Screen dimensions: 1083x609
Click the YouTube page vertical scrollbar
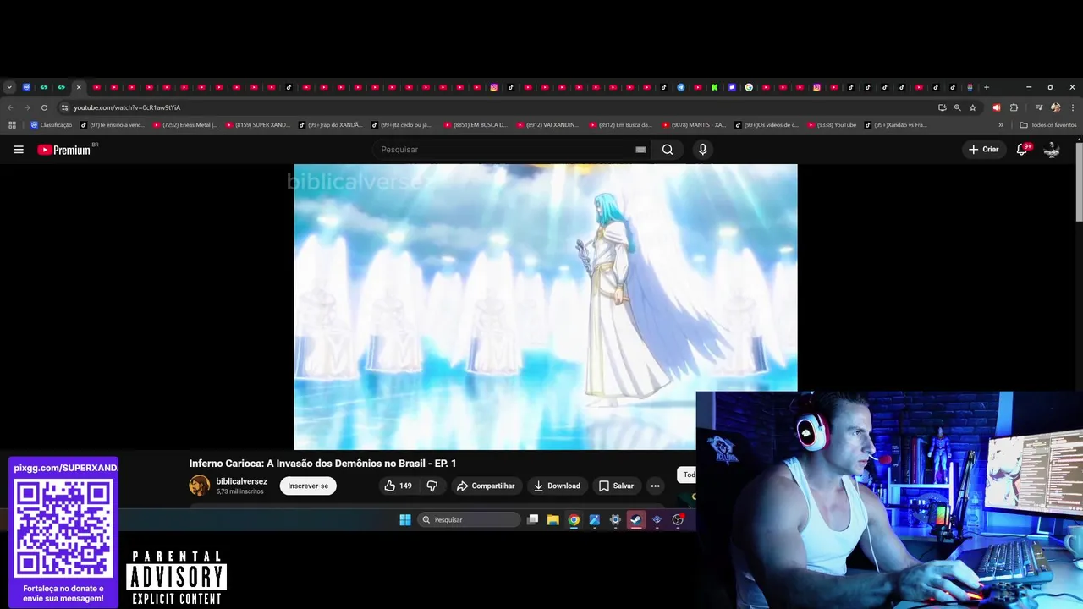[x=1079, y=182]
